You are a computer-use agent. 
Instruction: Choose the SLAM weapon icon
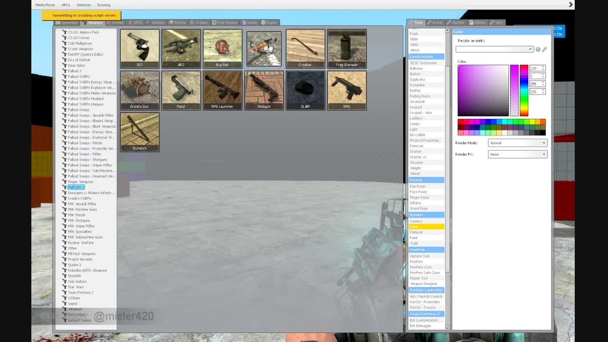305,90
